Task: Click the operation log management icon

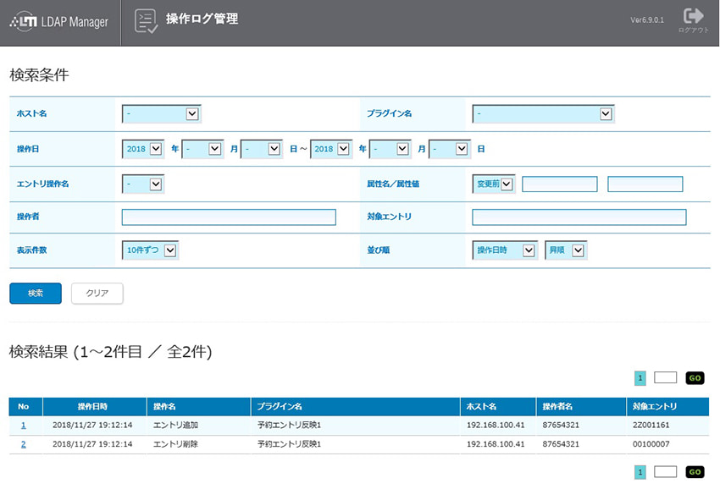Action: click(146, 22)
